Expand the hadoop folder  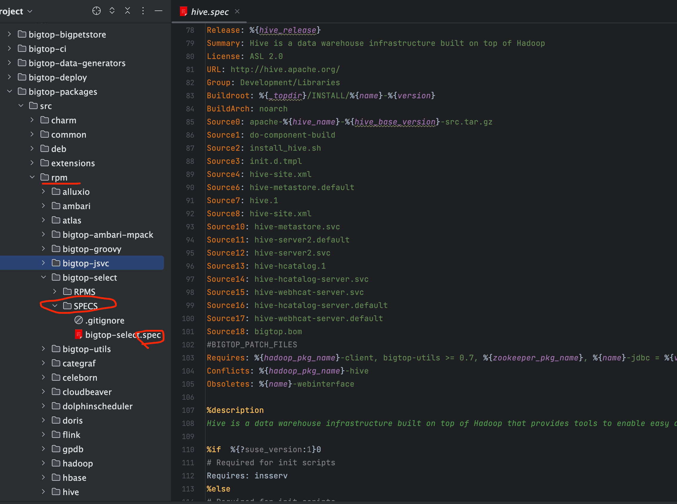click(43, 463)
